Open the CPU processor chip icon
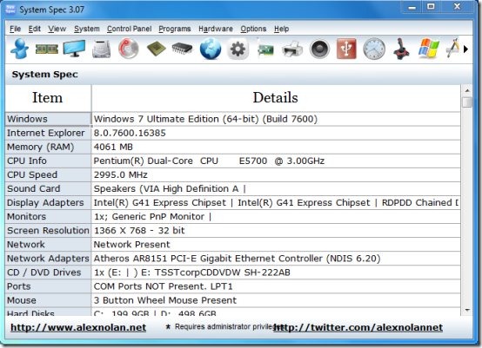Viewport: 482px width, 348px height. tap(156, 49)
